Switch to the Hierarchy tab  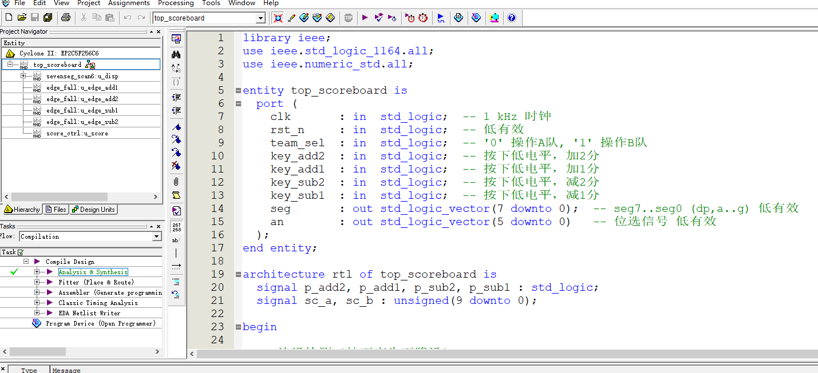tap(22, 210)
